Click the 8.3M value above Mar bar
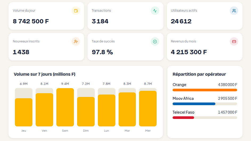This screenshot has width=251, height=141. (x=127, y=84)
